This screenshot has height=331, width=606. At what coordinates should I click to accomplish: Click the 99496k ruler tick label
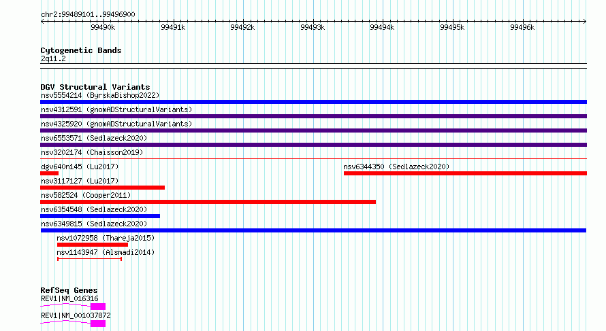click(x=522, y=27)
